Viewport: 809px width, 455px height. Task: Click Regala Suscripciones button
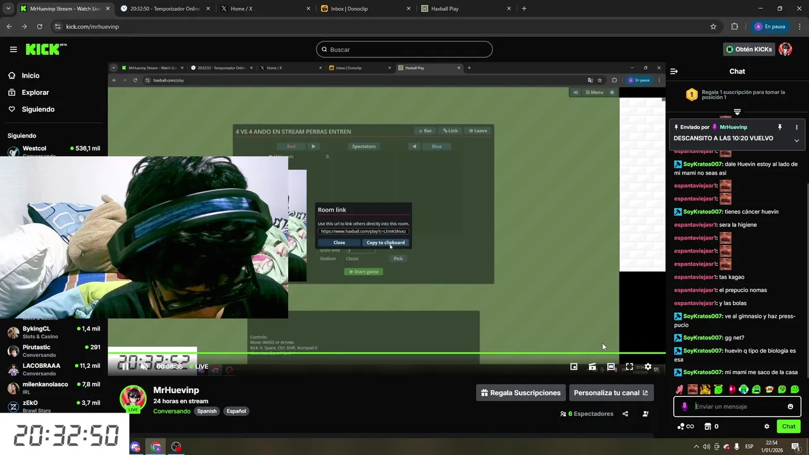pos(520,392)
